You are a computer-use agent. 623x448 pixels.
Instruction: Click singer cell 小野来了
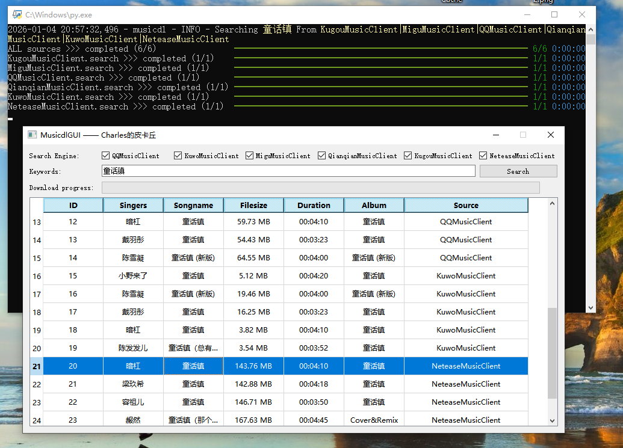point(133,276)
